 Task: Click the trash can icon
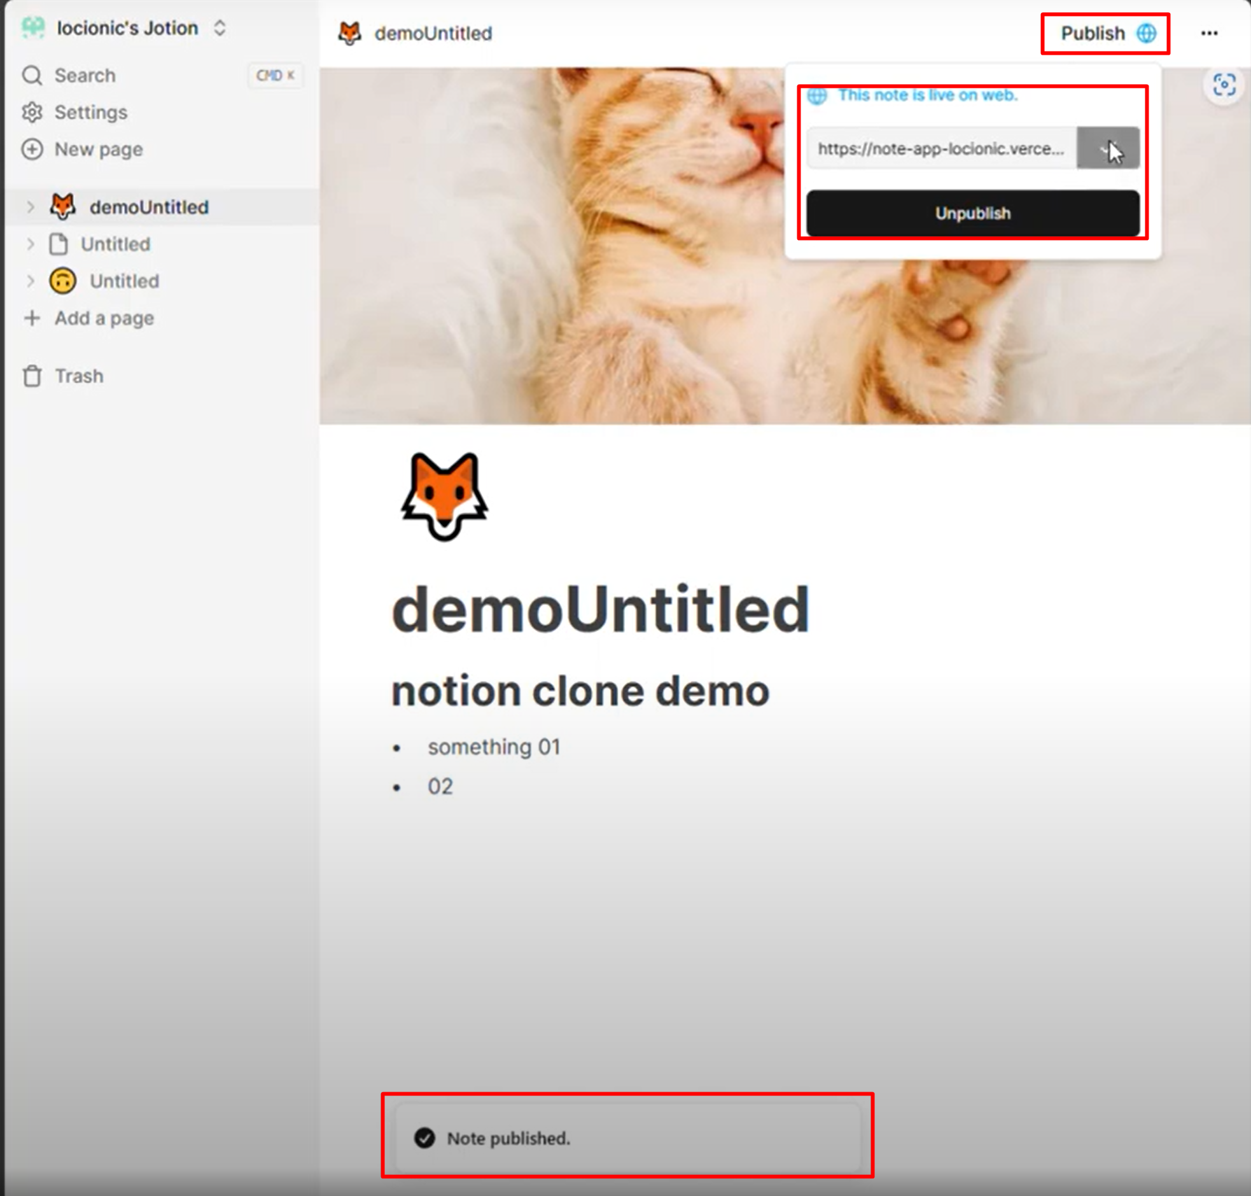tap(32, 376)
